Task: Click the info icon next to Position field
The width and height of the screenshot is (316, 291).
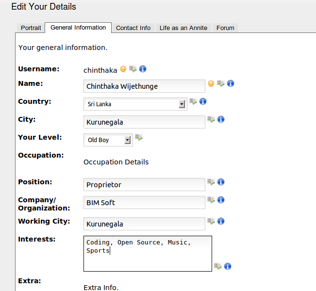Action: click(x=221, y=182)
